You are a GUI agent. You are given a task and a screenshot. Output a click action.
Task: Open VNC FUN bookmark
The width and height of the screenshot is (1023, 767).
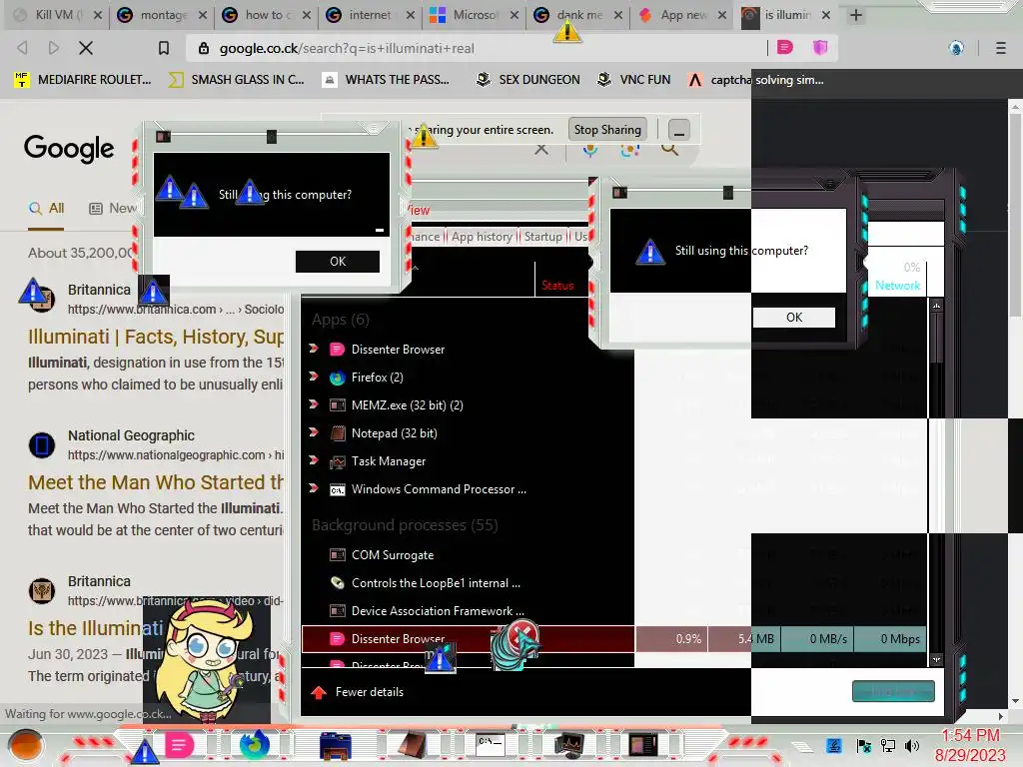coord(634,80)
